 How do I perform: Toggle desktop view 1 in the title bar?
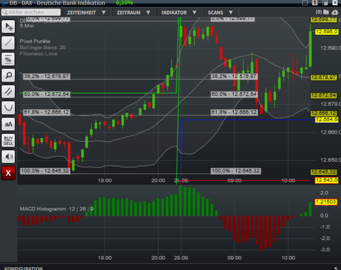(x=315, y=3)
